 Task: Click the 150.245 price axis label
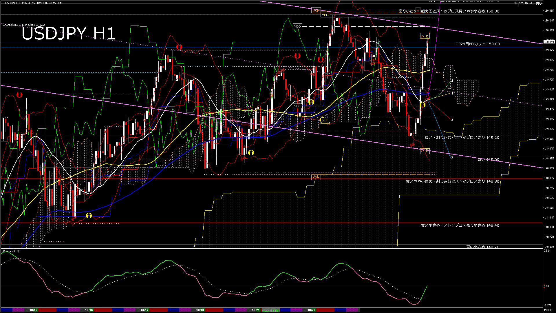tap(549, 21)
